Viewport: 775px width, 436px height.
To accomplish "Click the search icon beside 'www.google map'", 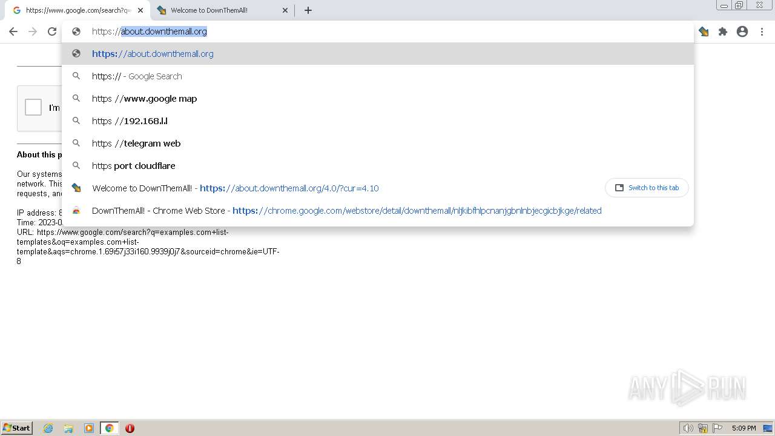I will pyautogui.click(x=76, y=98).
